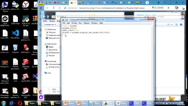Select the Style Builder 2017 desktop icon
188x106 pixels.
coord(26,93)
